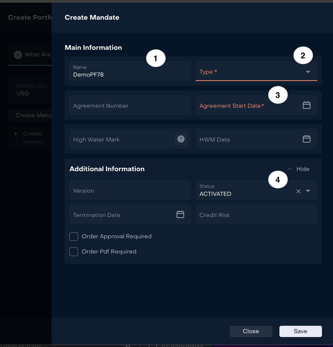This screenshot has width=333, height=347.
Task: Open the Agreement Start Date calendar picker
Action: 306,105
